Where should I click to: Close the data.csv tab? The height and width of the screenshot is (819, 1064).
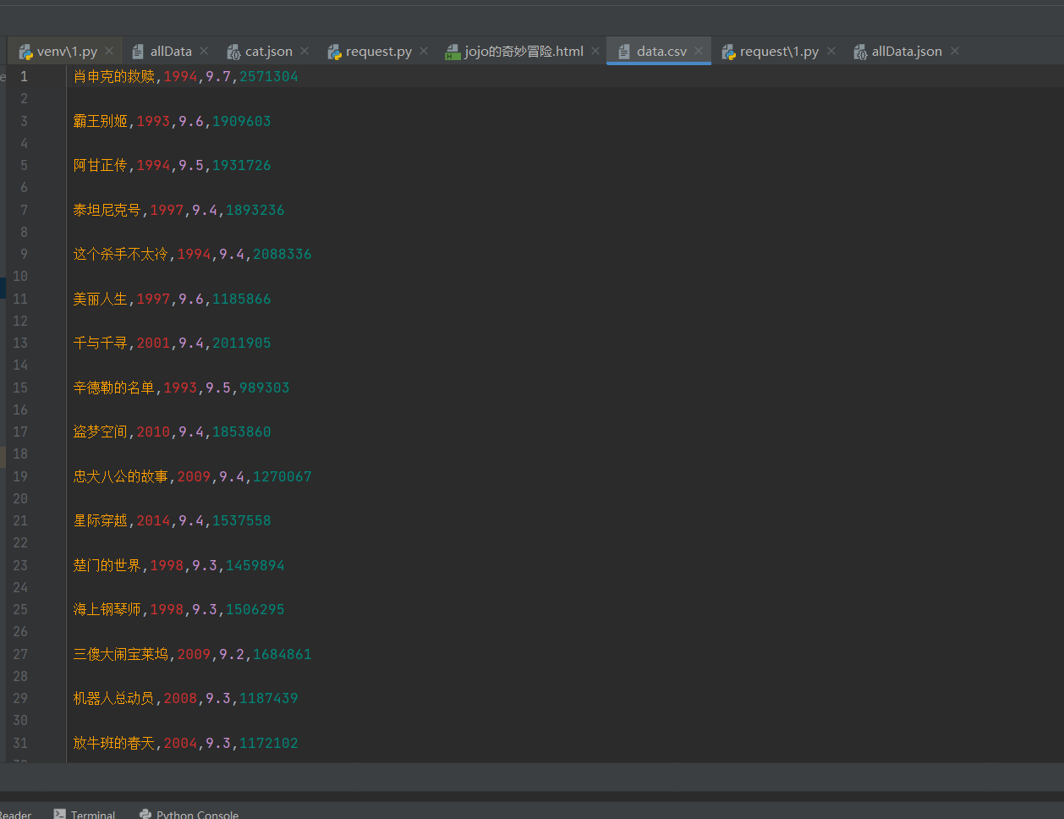click(699, 51)
